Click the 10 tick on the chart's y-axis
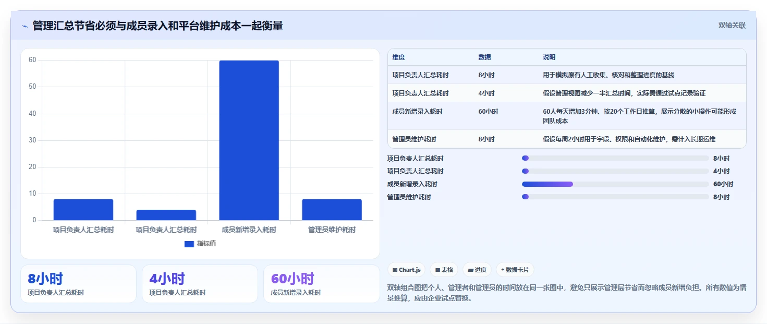Image resolution: width=767 pixels, height=324 pixels. click(x=32, y=194)
